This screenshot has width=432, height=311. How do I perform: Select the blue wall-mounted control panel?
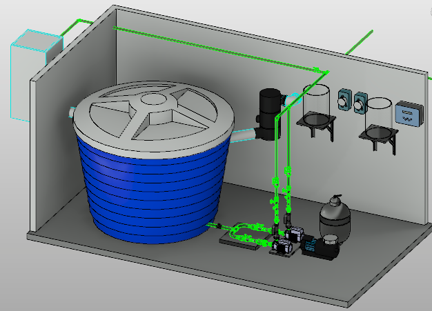tap(406, 114)
